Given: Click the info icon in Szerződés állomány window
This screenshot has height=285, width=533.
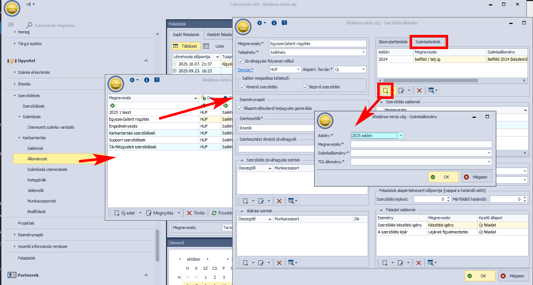Looking at the screenshot, I should click(274, 23).
